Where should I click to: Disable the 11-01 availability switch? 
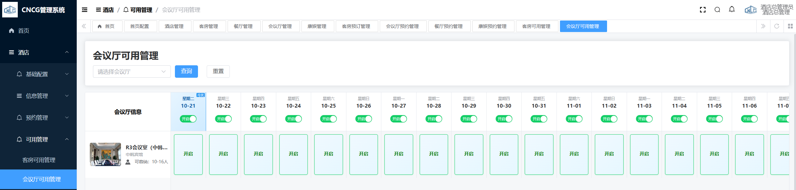pyautogui.click(x=574, y=119)
